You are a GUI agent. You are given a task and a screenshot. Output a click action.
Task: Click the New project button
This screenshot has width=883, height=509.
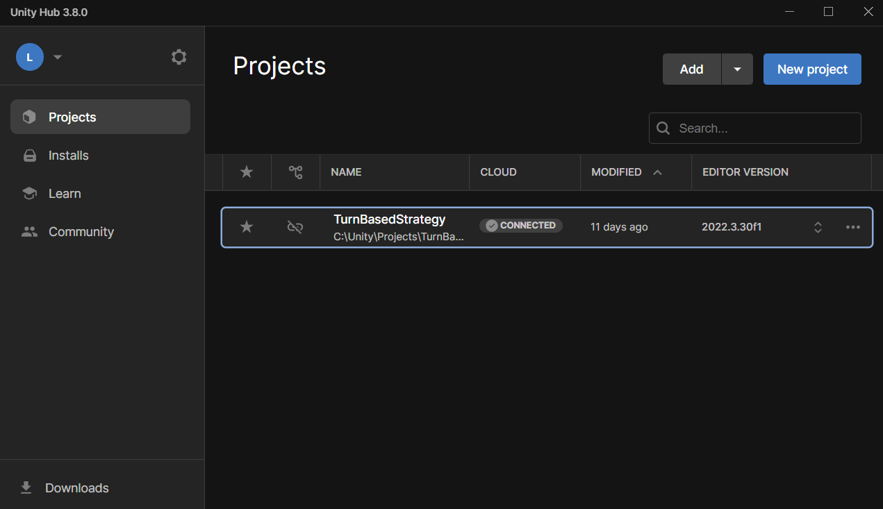tap(812, 69)
